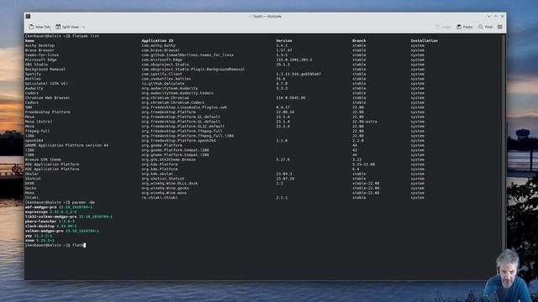Click 'org.gtk.Gtk3theme.Breeze' application ID

tap(168, 159)
